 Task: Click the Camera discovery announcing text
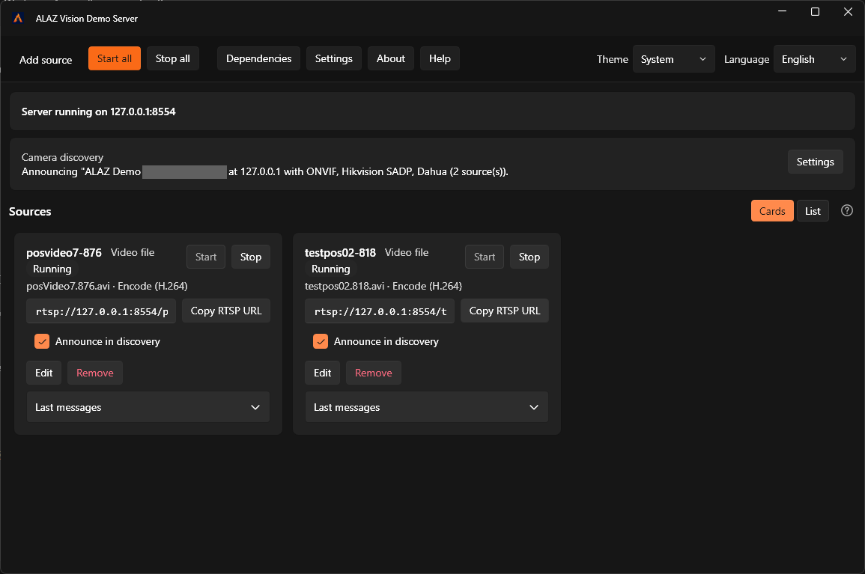265,171
